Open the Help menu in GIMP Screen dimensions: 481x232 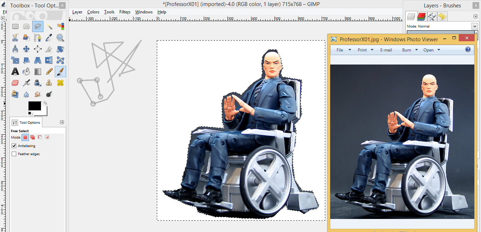click(x=162, y=12)
